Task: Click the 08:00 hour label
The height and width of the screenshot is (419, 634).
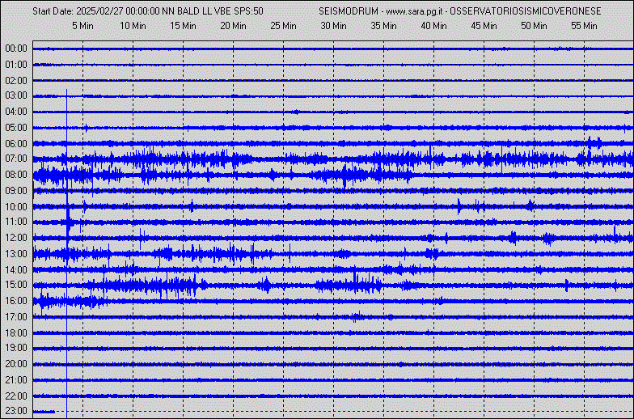Action: pyautogui.click(x=16, y=175)
